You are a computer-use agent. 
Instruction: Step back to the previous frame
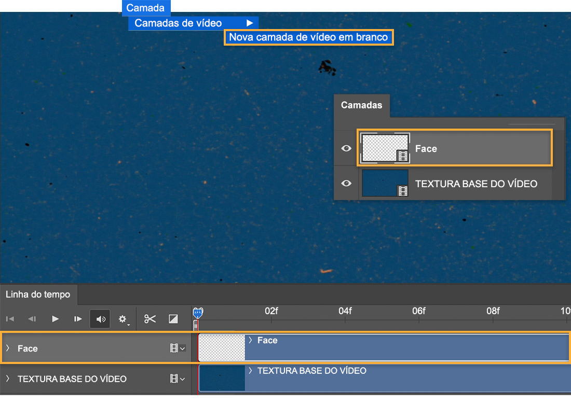[32, 319]
